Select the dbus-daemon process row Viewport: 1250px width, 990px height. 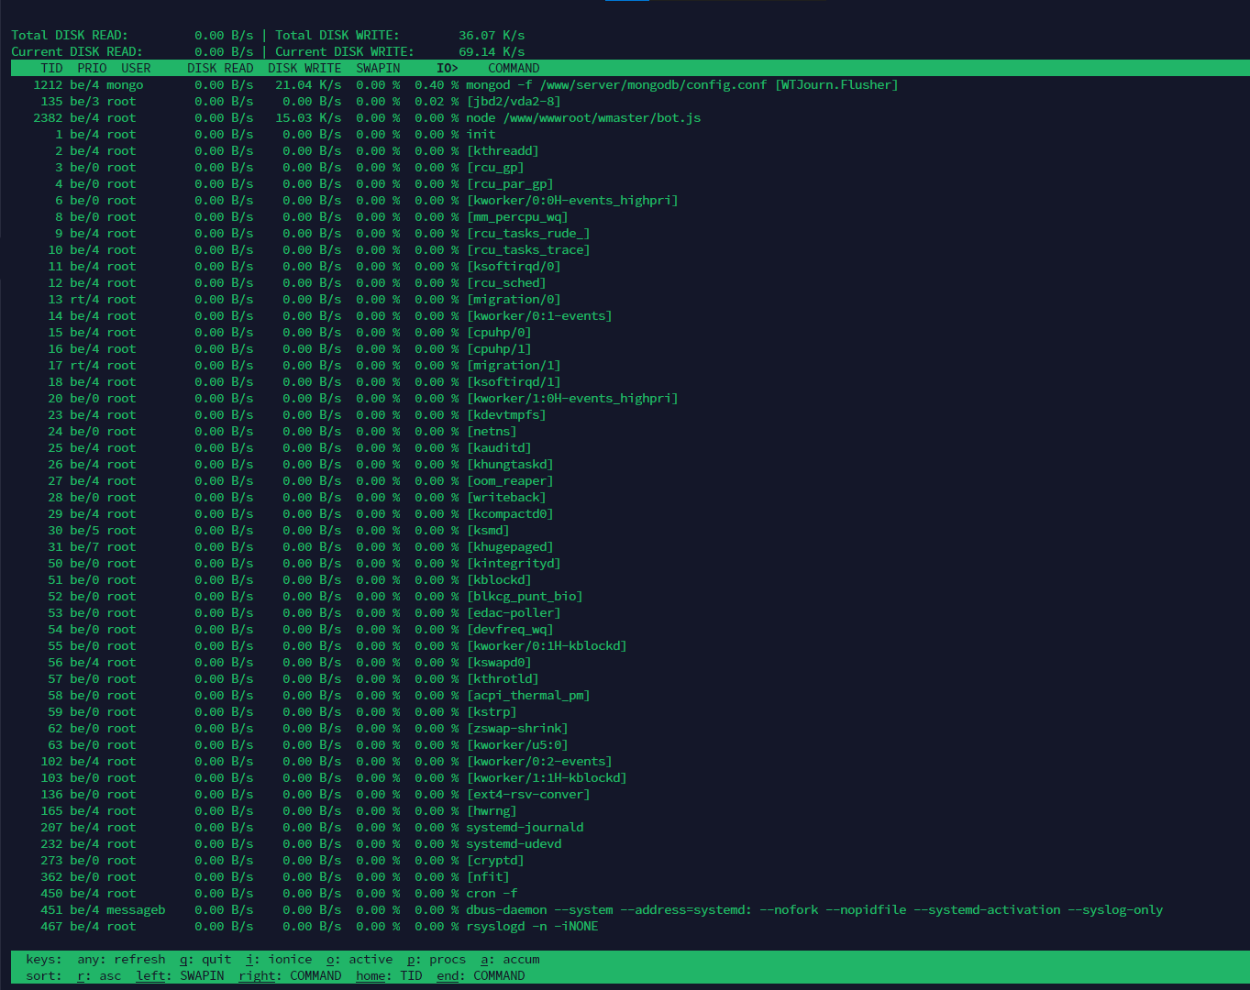point(813,909)
